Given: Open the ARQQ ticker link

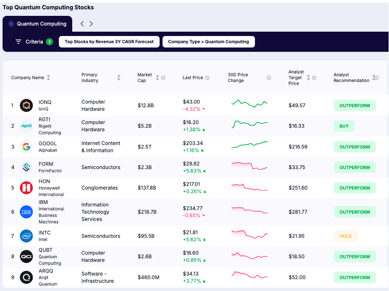Looking at the screenshot, I should (x=46, y=271).
